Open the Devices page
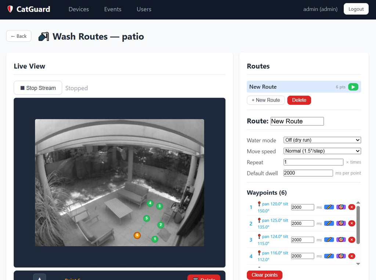The image size is (376, 280). 79,9
